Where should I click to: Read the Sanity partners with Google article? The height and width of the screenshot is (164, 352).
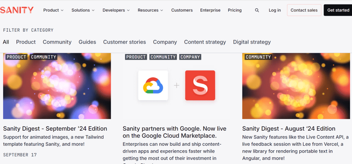174,132
